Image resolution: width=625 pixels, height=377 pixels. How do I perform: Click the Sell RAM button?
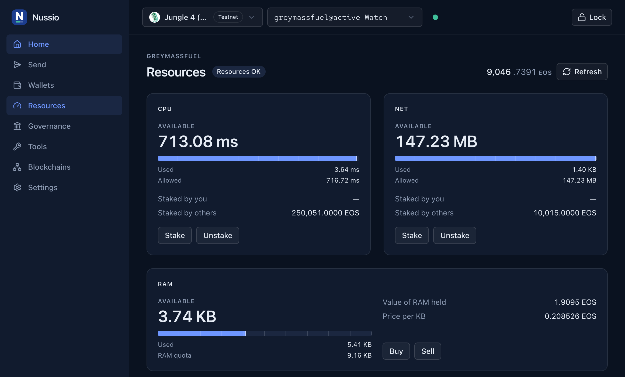coord(428,351)
